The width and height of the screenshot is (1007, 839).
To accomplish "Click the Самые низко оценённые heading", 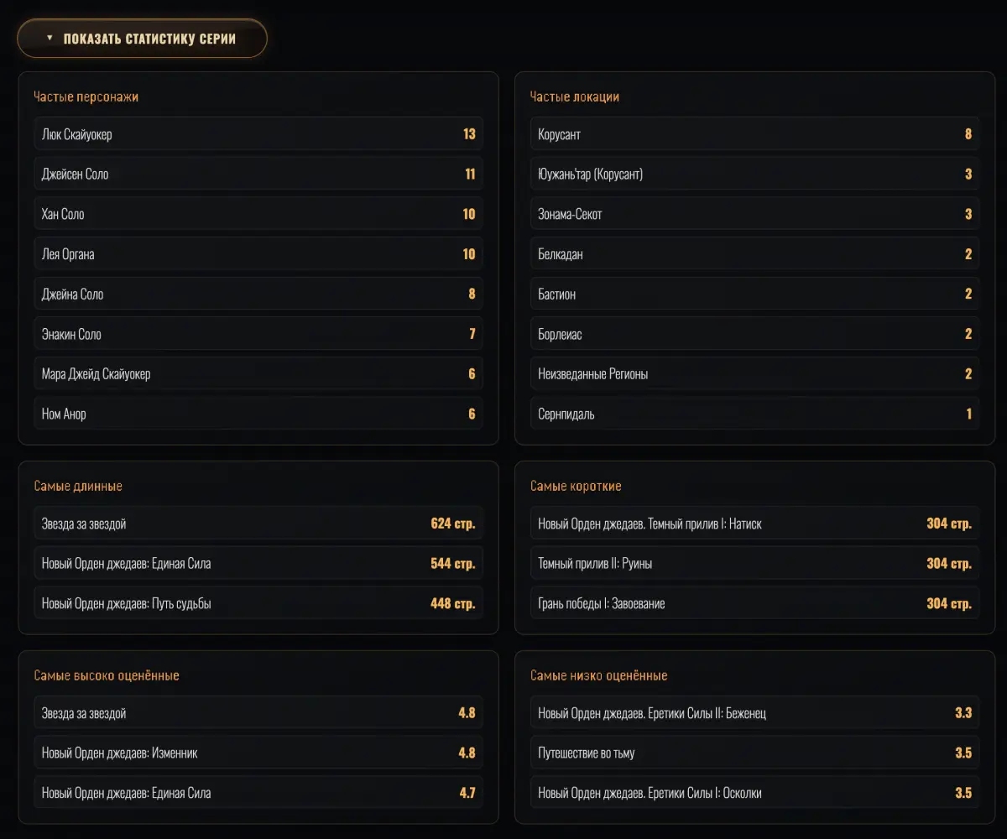I will point(599,675).
